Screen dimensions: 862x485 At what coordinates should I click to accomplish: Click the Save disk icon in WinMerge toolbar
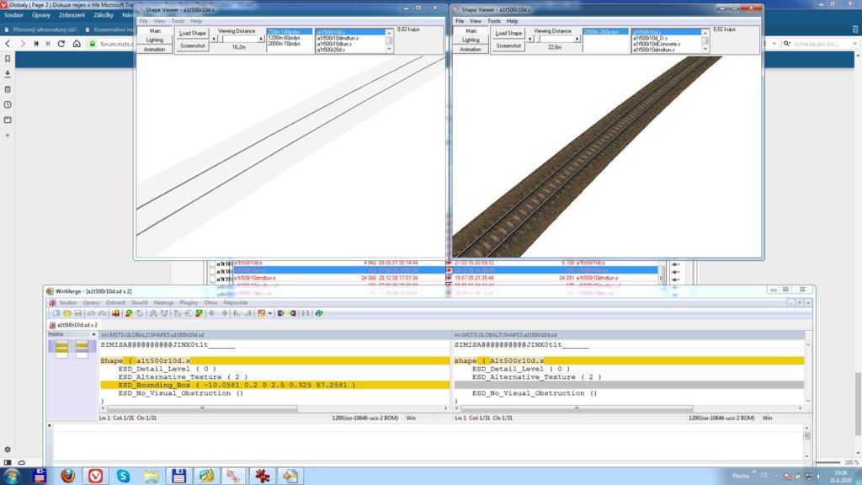[x=78, y=313]
